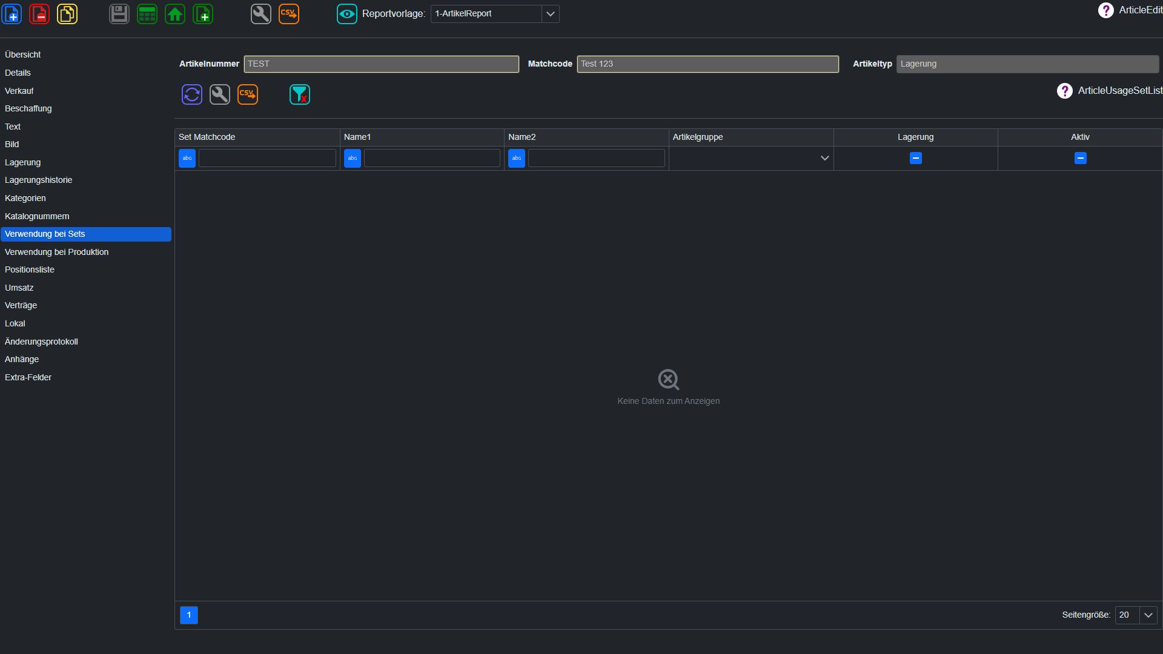Switch to the Lagerung section
The height and width of the screenshot is (654, 1163).
pyautogui.click(x=85, y=162)
